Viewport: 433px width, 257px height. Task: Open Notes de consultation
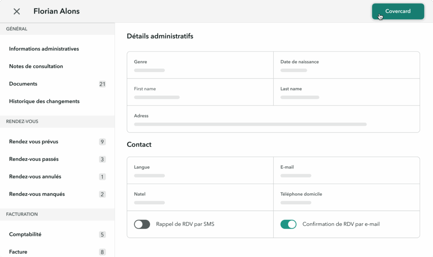click(36, 66)
